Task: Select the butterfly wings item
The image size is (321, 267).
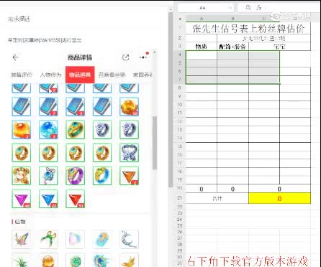Action: (x=22, y=239)
